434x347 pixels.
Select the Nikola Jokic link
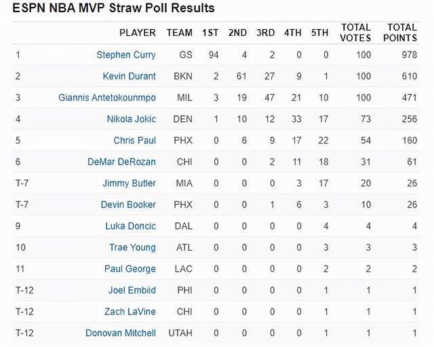(x=131, y=119)
